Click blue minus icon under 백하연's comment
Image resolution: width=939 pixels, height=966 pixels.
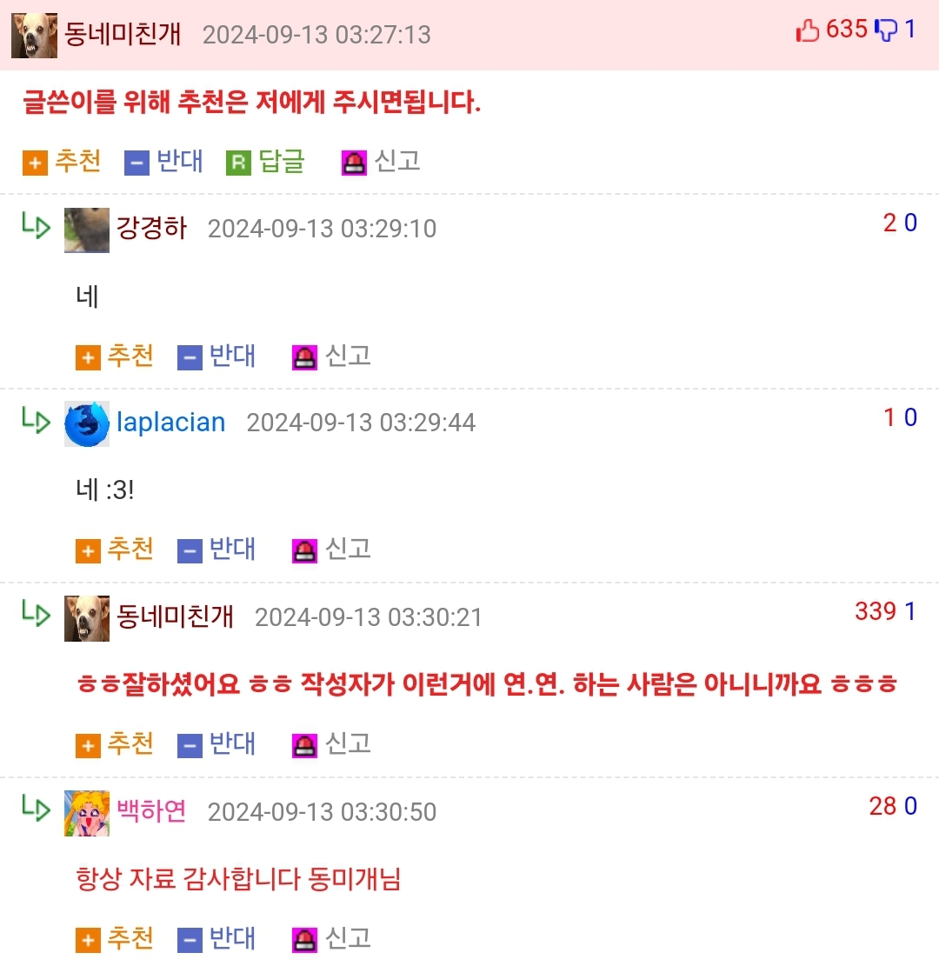[x=190, y=940]
